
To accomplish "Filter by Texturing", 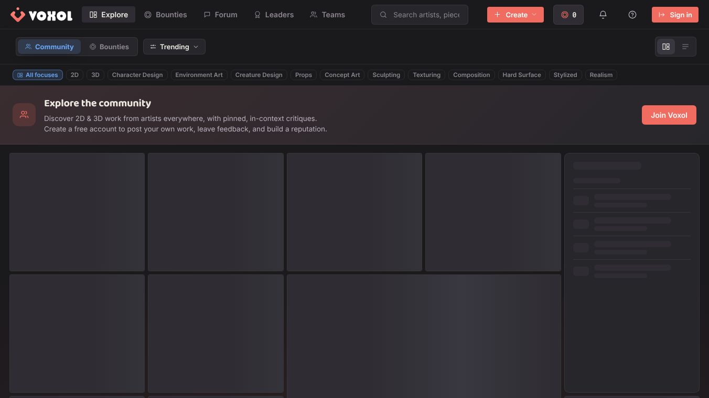I will (427, 75).
